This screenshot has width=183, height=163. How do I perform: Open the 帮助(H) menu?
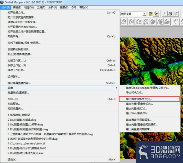(x=84, y=8)
